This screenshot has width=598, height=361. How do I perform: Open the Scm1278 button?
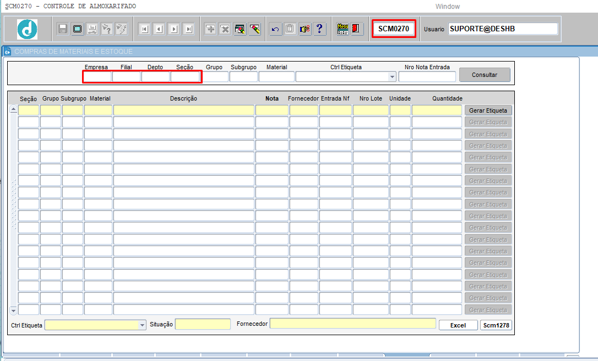tap(496, 325)
